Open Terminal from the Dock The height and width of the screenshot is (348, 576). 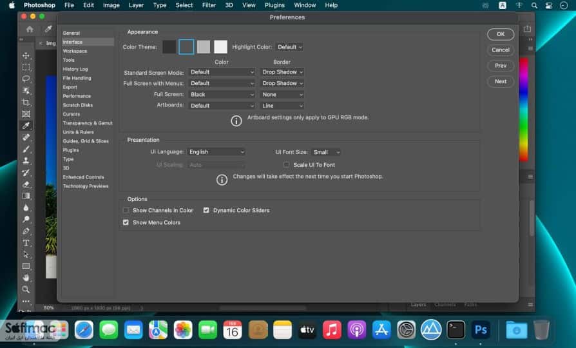pyautogui.click(x=456, y=329)
